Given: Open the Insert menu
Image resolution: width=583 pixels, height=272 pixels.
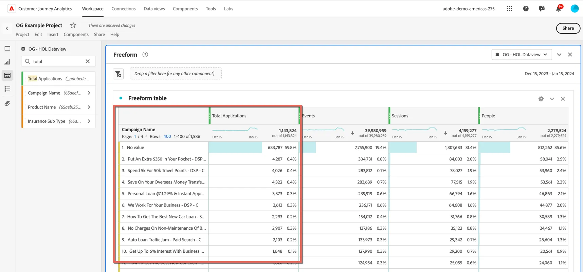Looking at the screenshot, I should pos(53,35).
